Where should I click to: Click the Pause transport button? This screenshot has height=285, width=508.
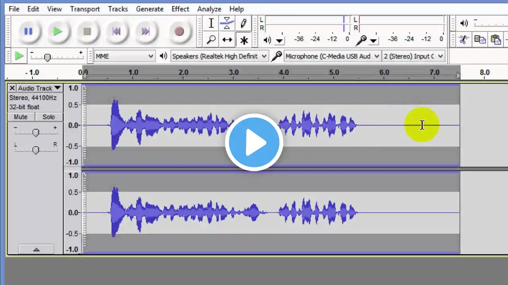28,31
